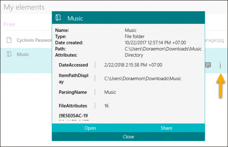Select the Cyclonis Password file entry

coord(34,40)
